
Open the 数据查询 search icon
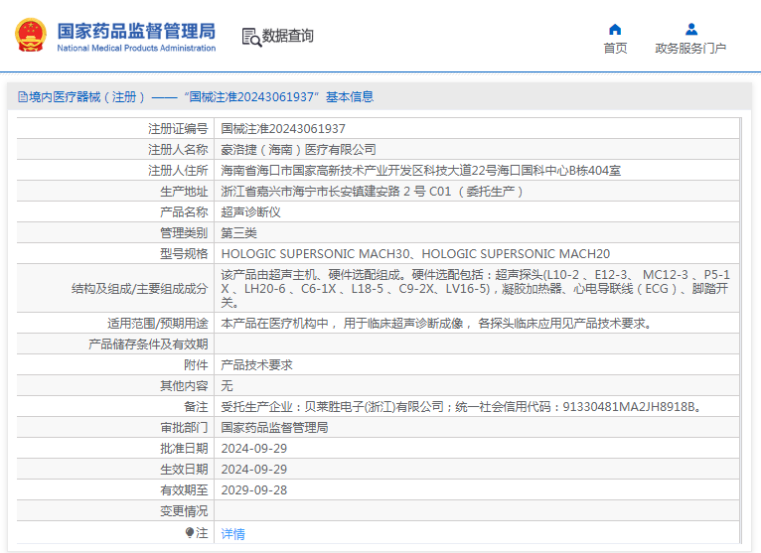click(x=251, y=37)
